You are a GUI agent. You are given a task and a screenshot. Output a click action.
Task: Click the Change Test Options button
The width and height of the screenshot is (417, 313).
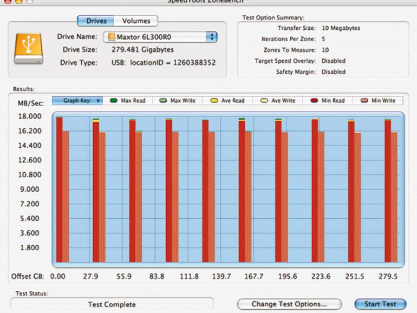click(x=289, y=304)
